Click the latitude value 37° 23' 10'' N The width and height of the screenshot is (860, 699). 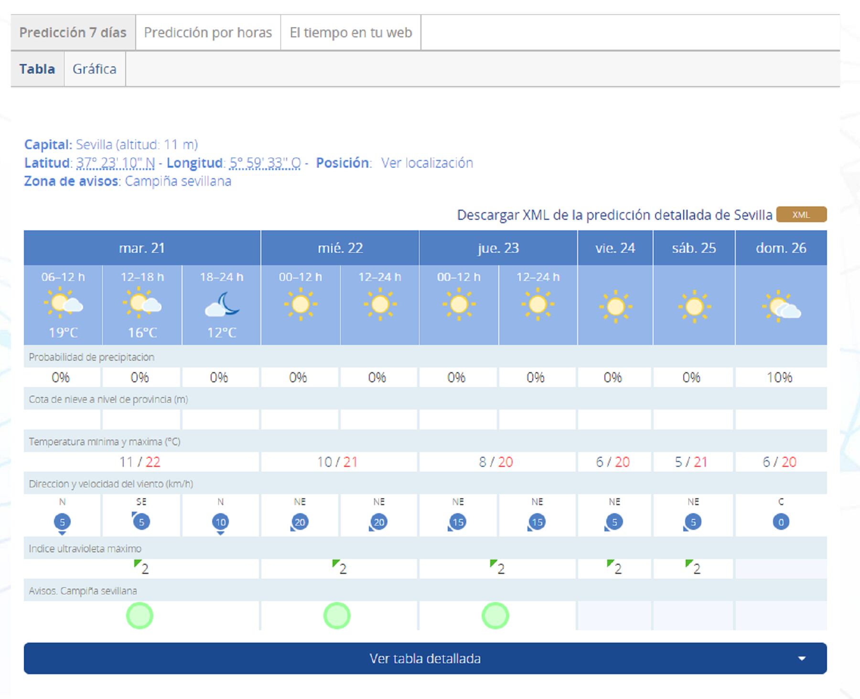tap(116, 163)
